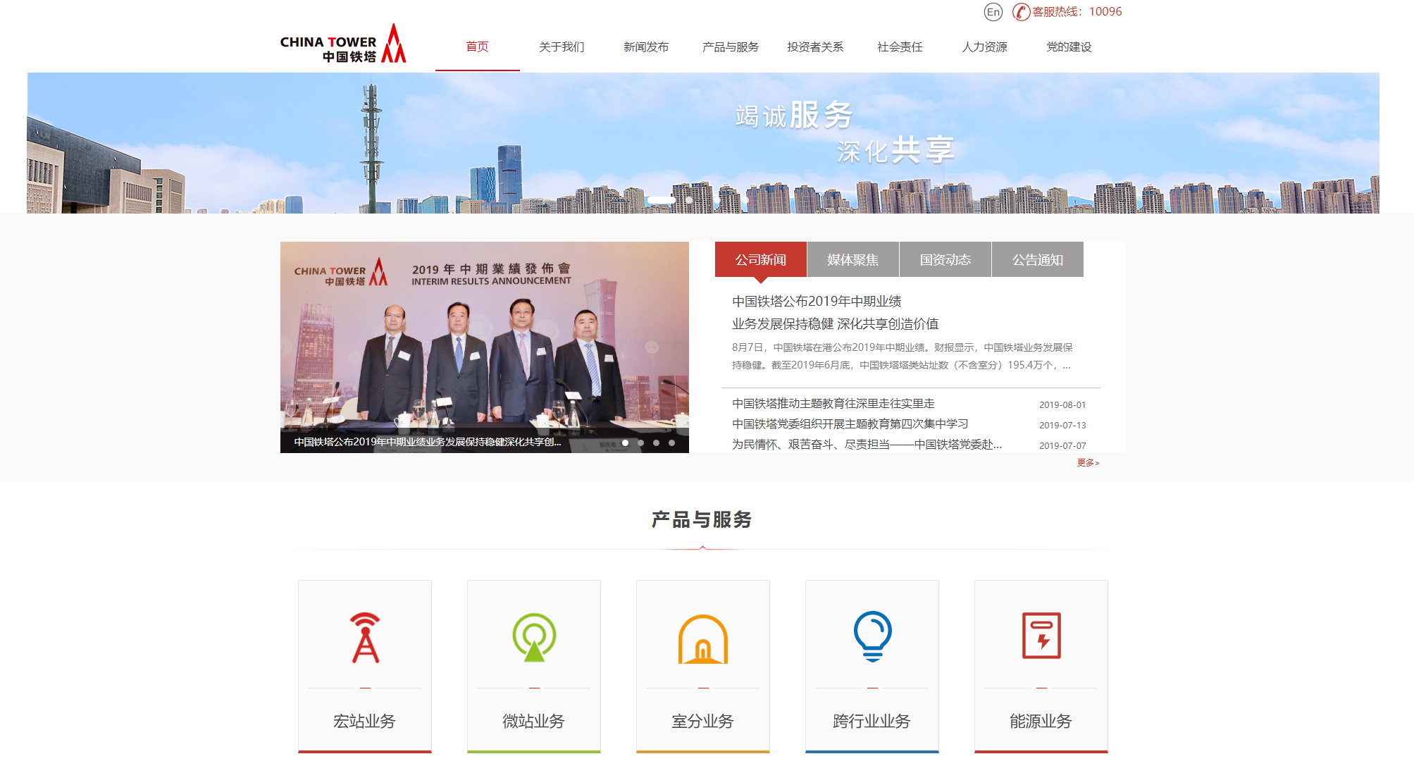The height and width of the screenshot is (773, 1414).
Task: Click the 更多 more news link
Action: (x=1087, y=463)
